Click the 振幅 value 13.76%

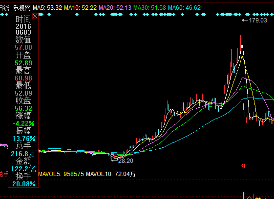(24, 139)
